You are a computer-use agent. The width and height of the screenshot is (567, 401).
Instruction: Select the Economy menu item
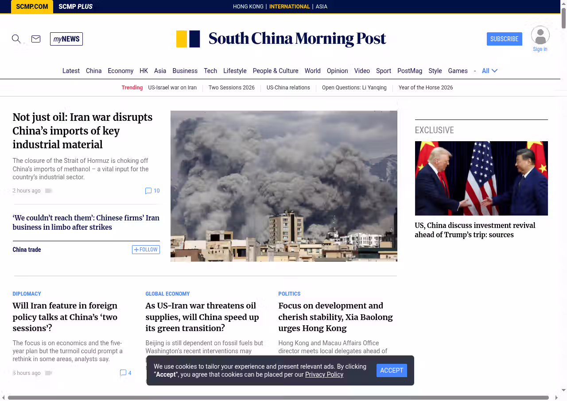(x=120, y=71)
